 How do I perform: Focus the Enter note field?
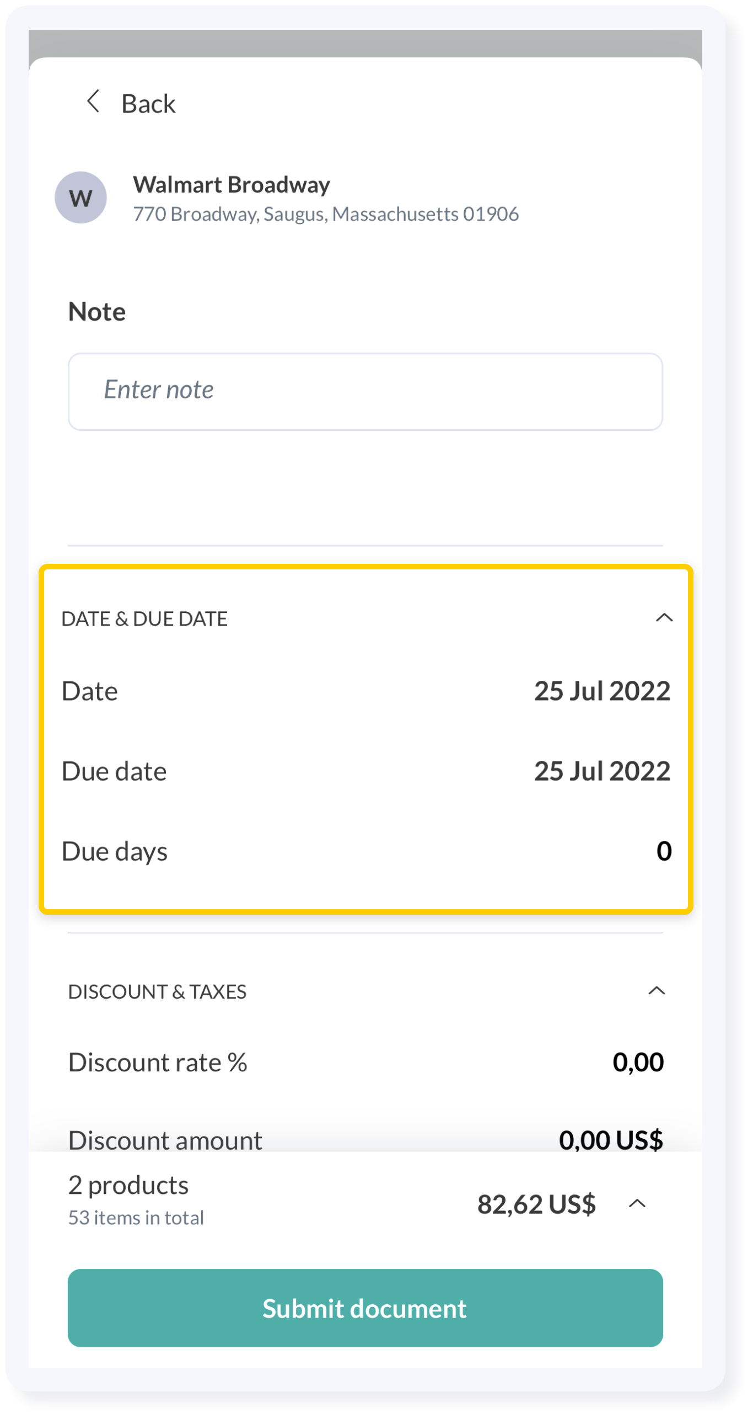click(x=365, y=392)
